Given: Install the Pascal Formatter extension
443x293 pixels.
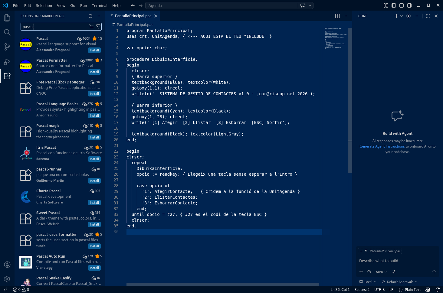Looking at the screenshot, I should pyautogui.click(x=94, y=72).
